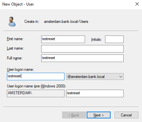Click the Last name label

click(15, 48)
